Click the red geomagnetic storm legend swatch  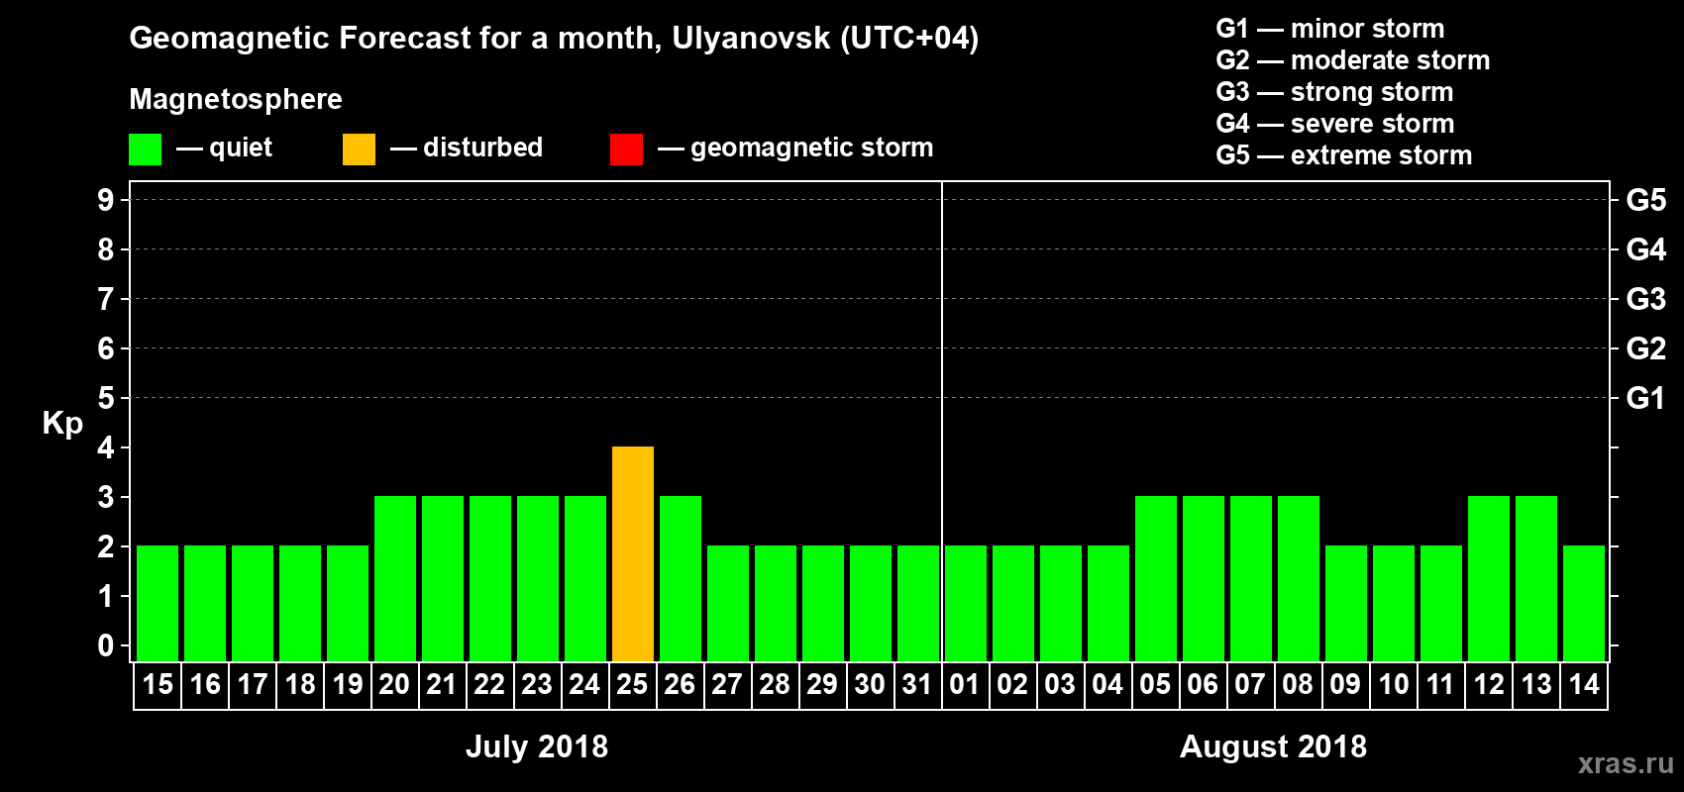[626, 149]
